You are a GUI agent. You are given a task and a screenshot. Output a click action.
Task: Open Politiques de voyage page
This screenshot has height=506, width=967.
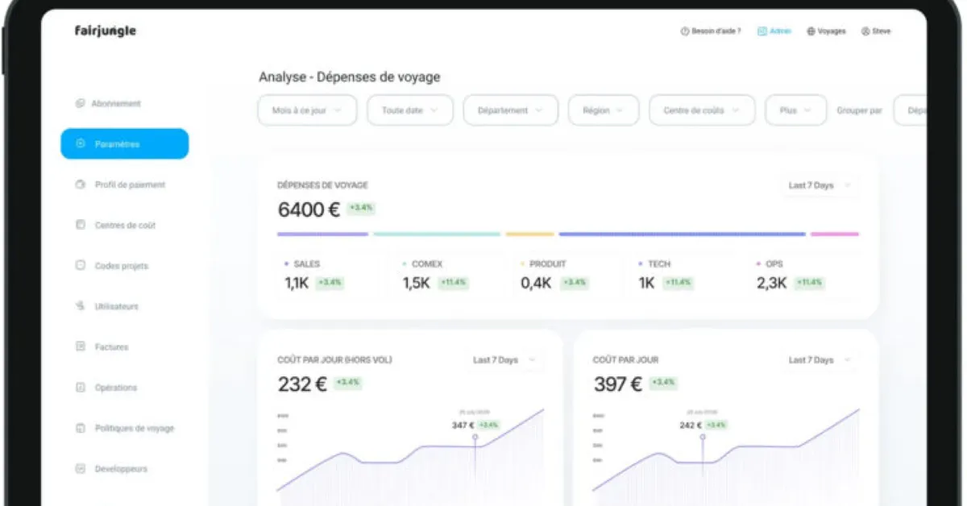click(134, 428)
